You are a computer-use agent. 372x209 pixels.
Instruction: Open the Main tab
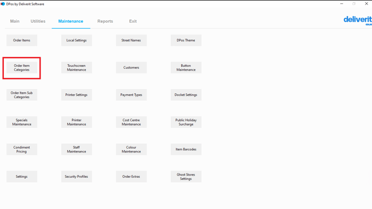[15, 22]
